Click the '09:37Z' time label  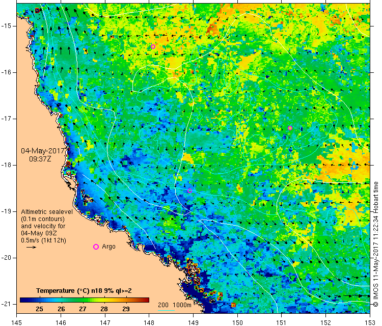point(40,159)
